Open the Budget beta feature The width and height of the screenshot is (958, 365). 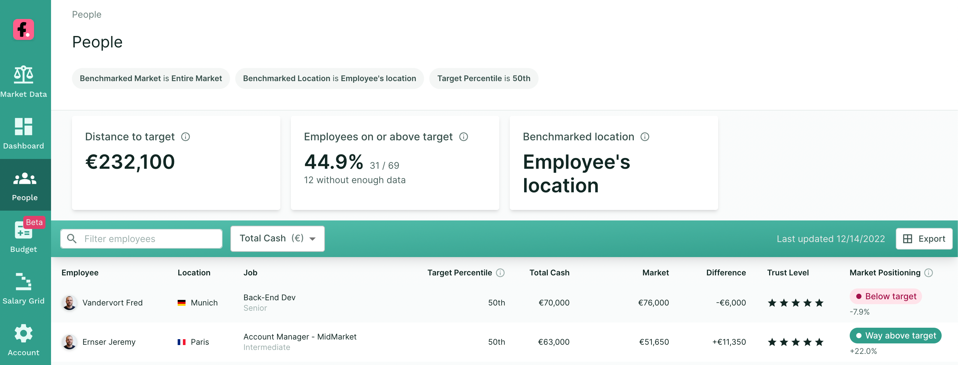coord(24,236)
